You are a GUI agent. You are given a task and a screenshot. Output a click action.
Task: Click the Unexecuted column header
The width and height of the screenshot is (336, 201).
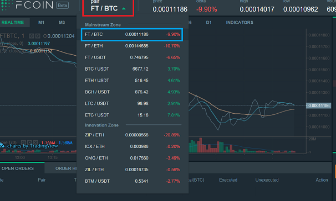267,180
